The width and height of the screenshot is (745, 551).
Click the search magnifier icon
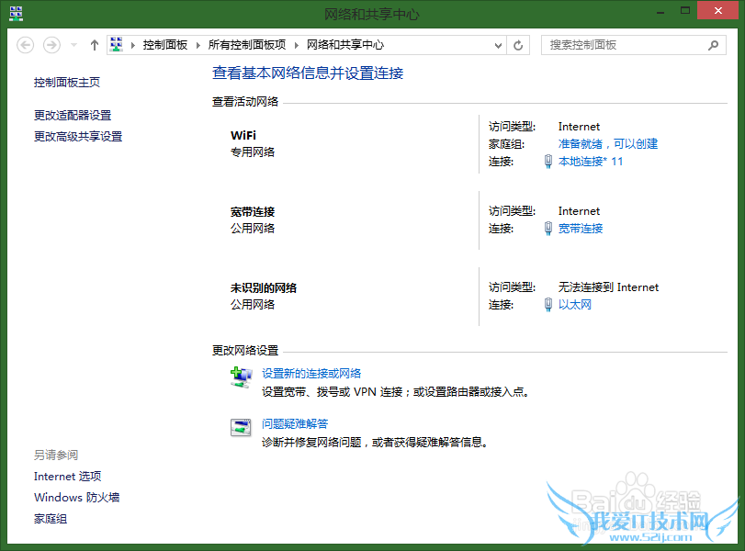713,45
